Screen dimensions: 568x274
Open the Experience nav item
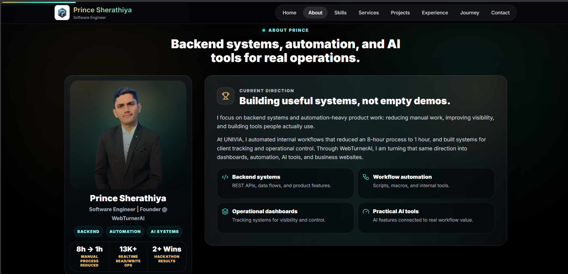click(435, 13)
